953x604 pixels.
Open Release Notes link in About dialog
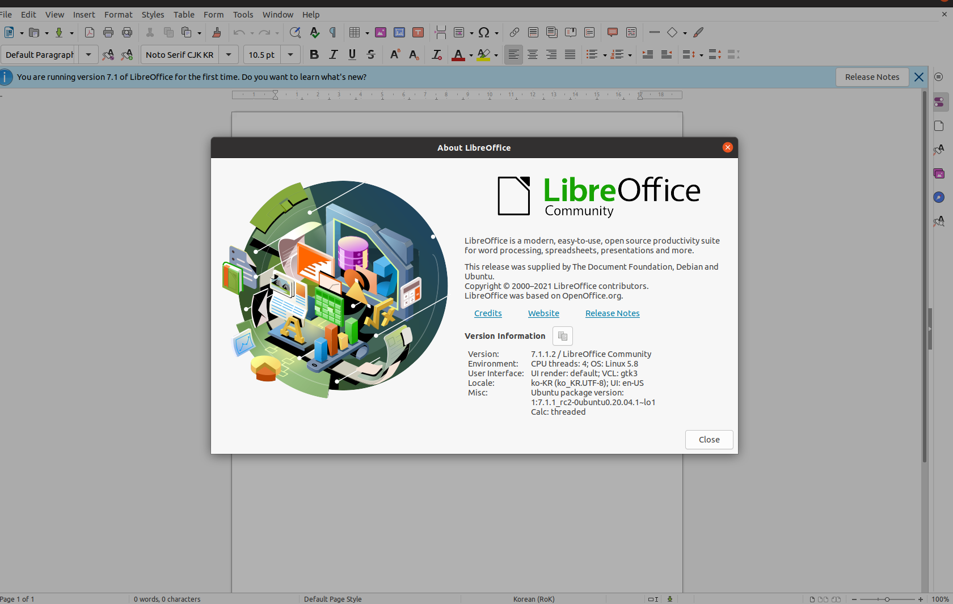click(x=613, y=313)
